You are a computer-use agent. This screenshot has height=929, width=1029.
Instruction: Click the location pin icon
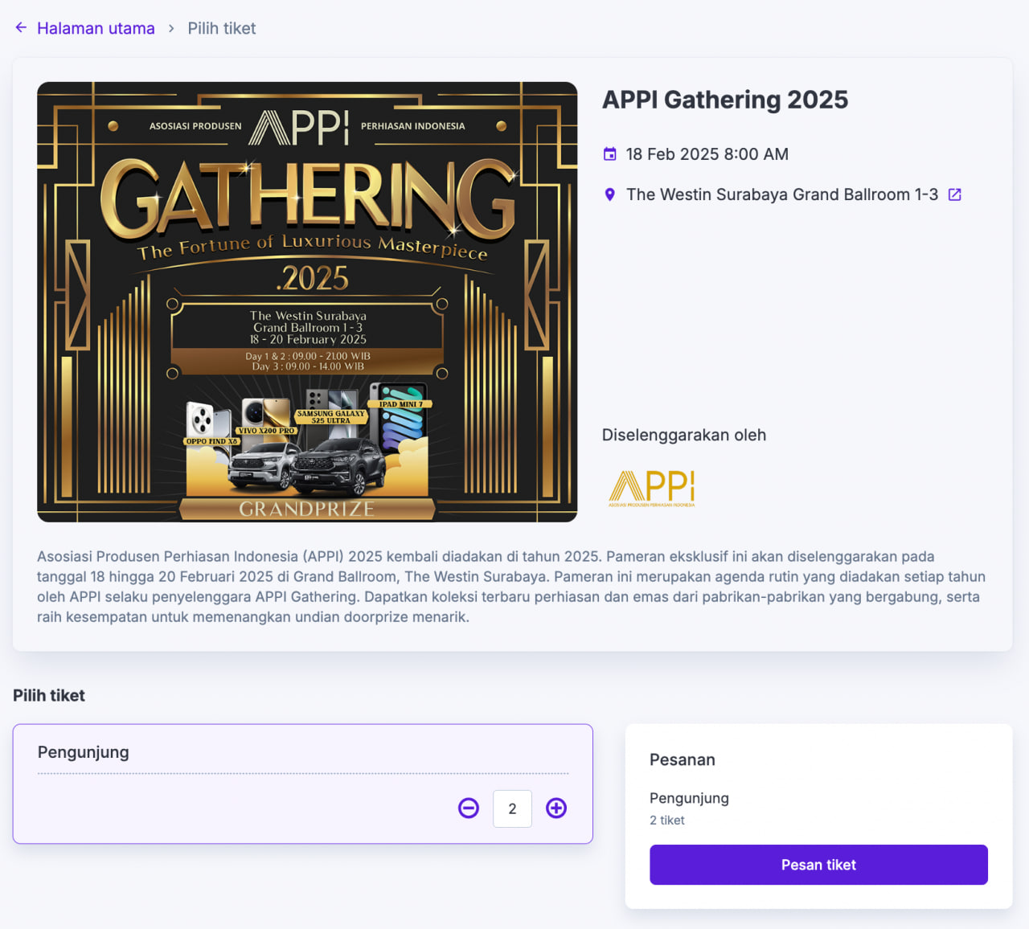point(610,194)
